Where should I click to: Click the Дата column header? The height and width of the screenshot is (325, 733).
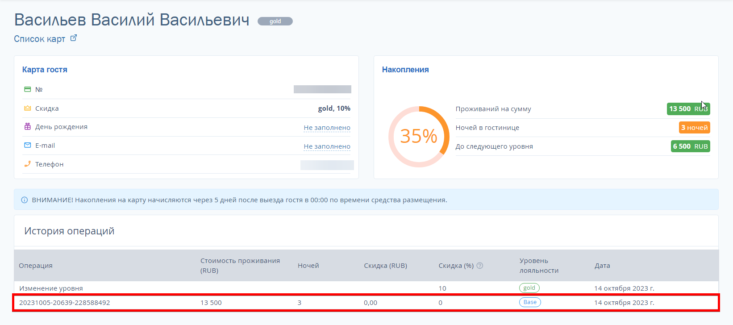coord(602,266)
